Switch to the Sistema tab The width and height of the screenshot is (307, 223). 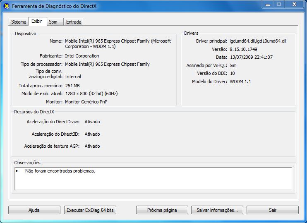pos(19,22)
